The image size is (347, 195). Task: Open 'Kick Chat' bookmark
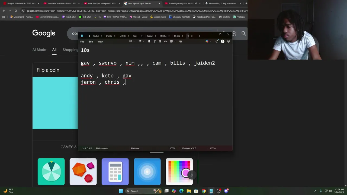[x=85, y=17]
